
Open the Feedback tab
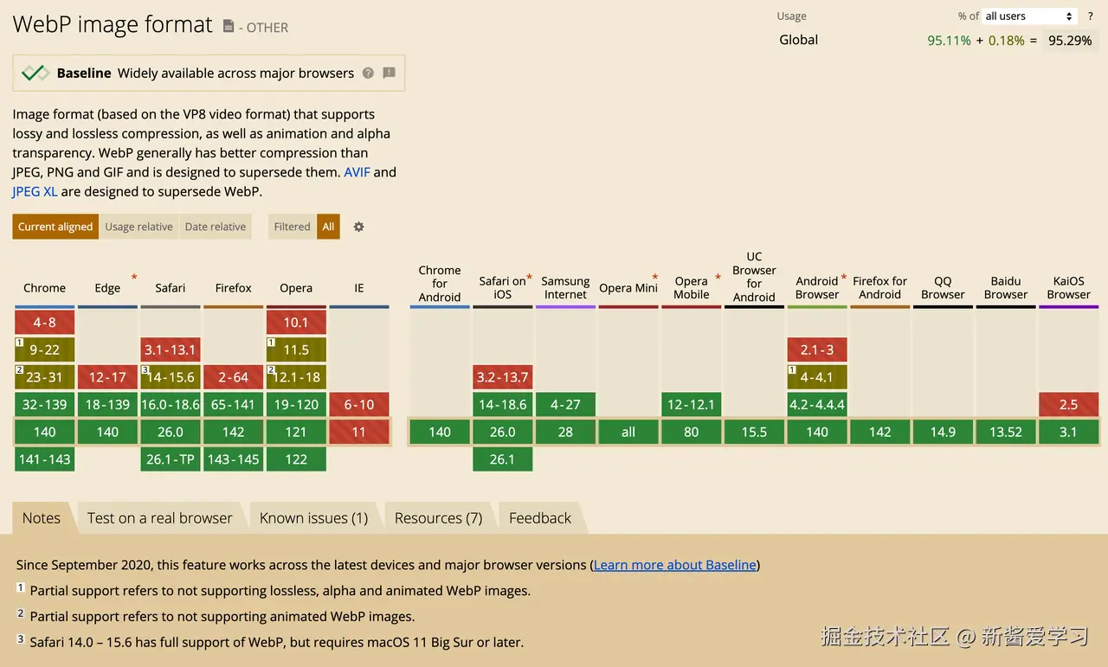(x=540, y=518)
